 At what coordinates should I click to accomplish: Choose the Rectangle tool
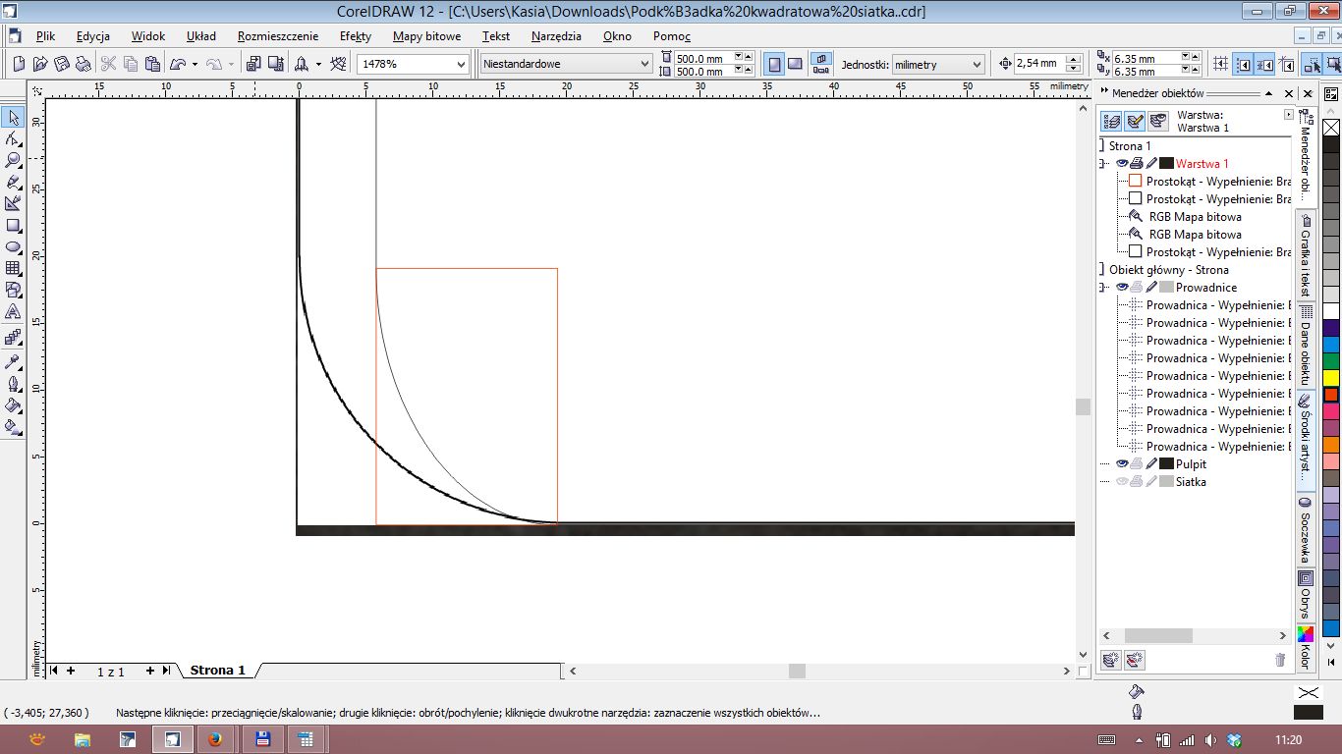pos(13,225)
